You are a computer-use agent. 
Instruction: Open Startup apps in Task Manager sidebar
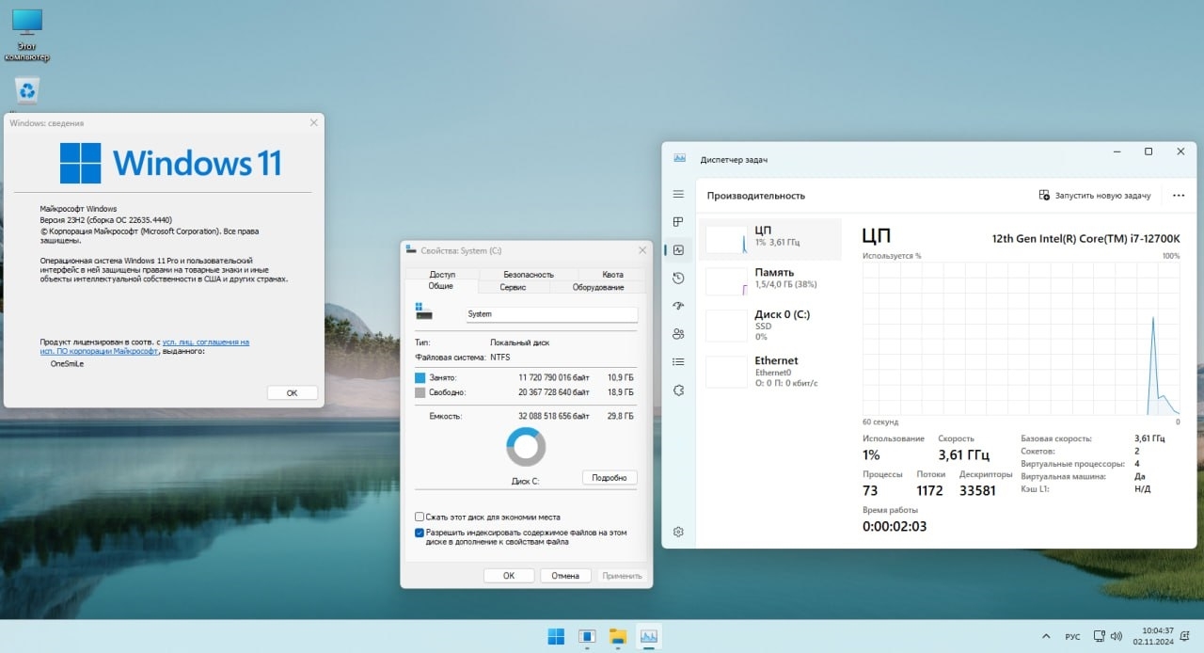(x=678, y=306)
